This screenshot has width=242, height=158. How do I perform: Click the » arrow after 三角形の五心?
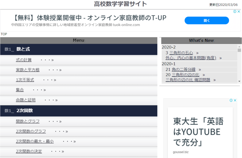click(x=197, y=53)
